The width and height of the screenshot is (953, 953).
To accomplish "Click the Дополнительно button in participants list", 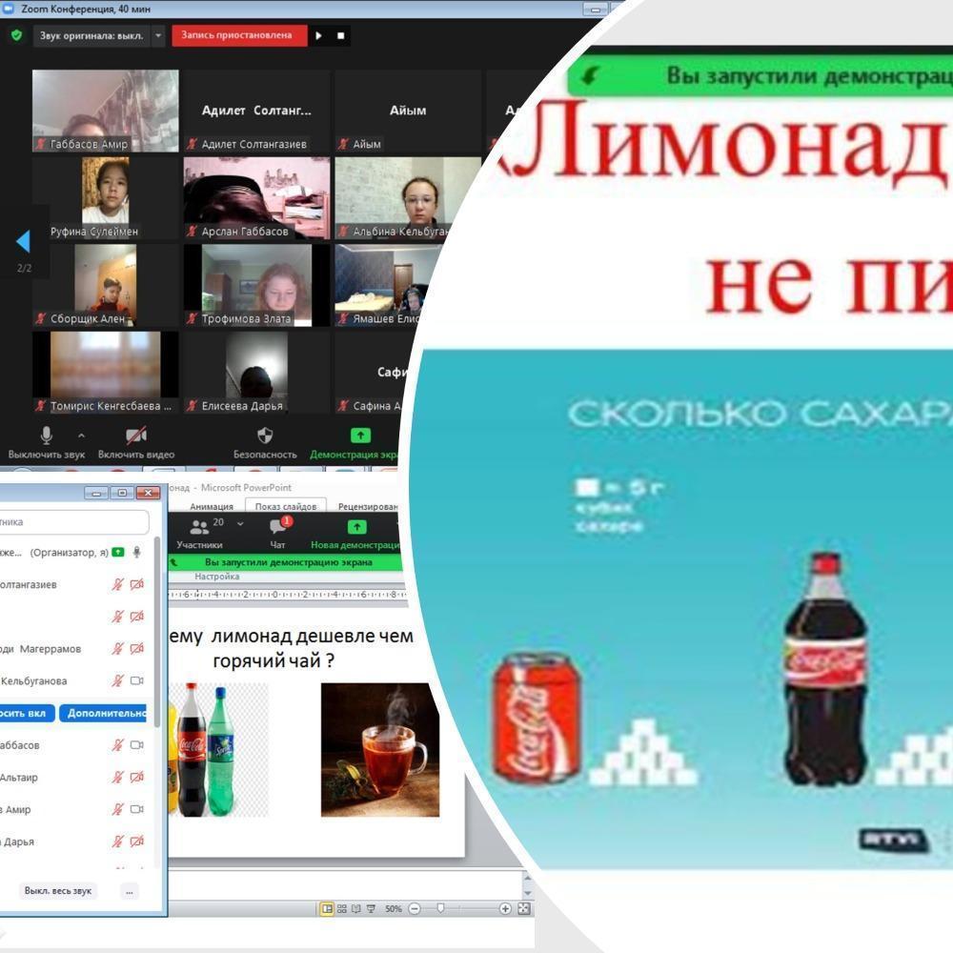I will (x=103, y=714).
